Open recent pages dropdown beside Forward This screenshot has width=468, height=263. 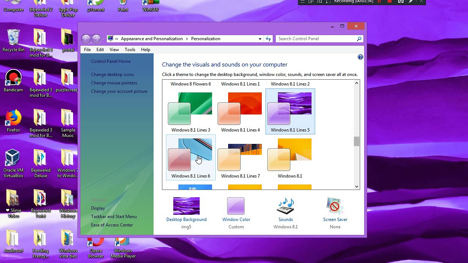pos(103,39)
